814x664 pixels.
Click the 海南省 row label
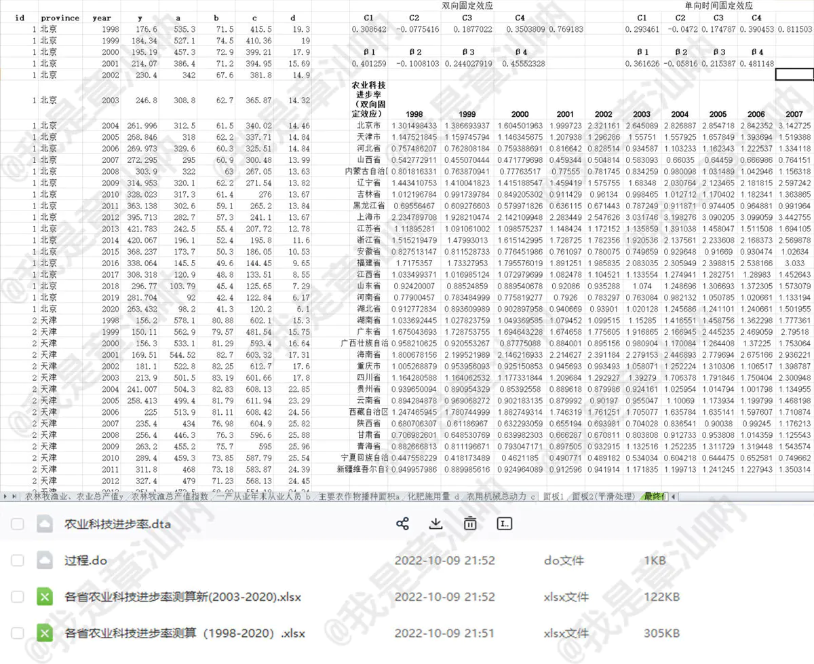coord(370,354)
